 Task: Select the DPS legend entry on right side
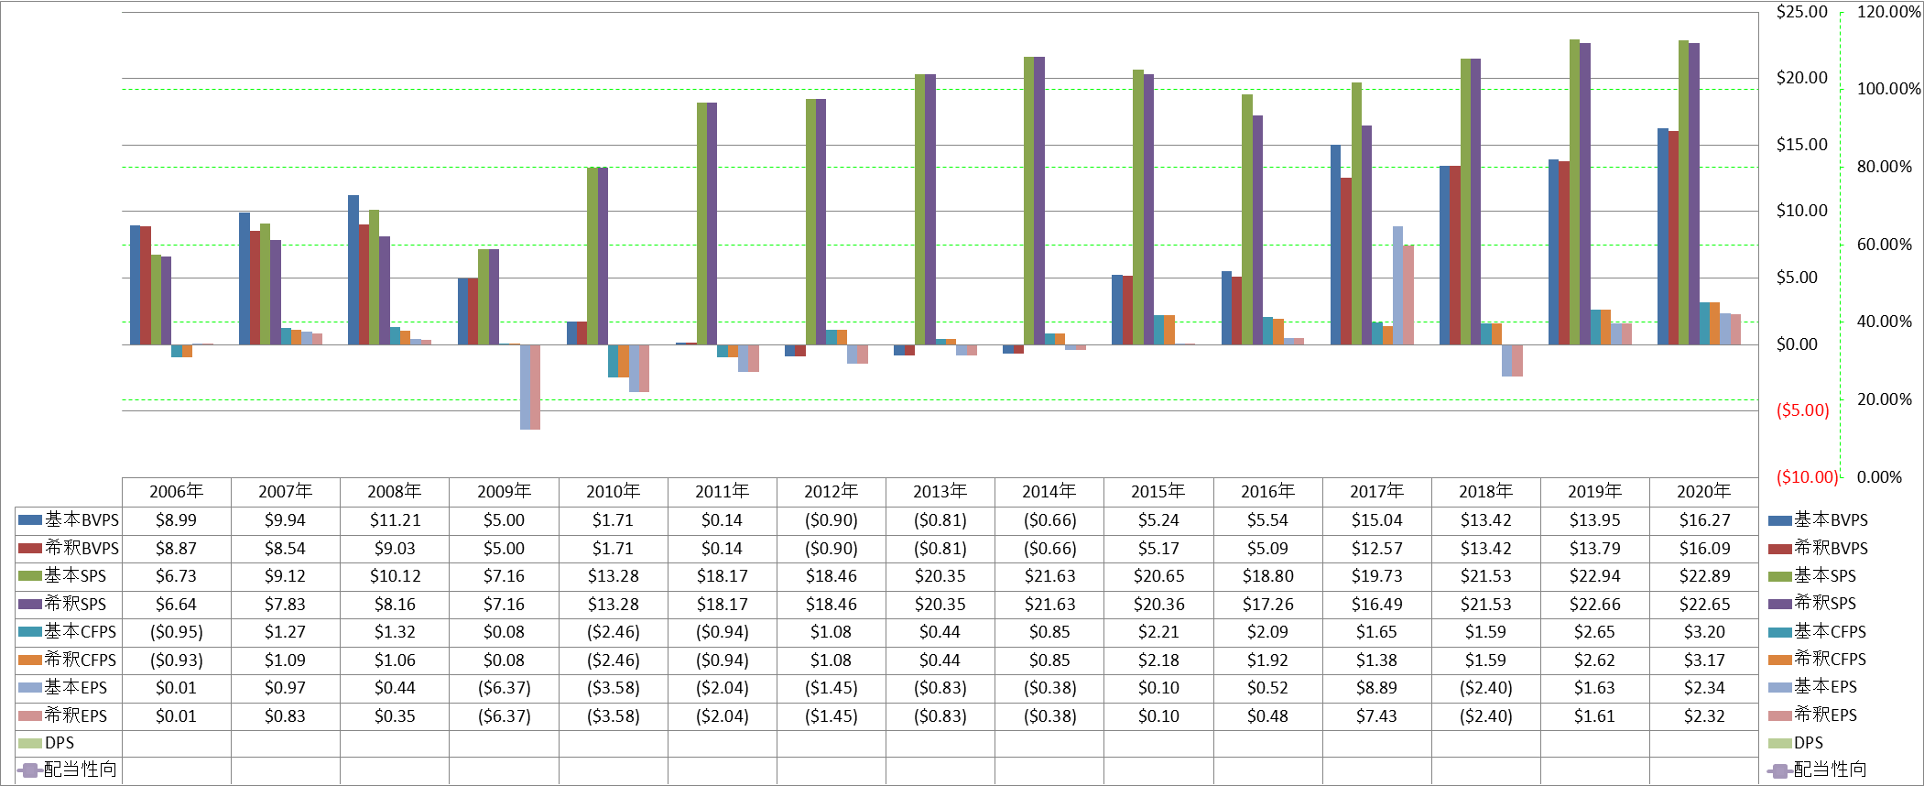(1796, 743)
